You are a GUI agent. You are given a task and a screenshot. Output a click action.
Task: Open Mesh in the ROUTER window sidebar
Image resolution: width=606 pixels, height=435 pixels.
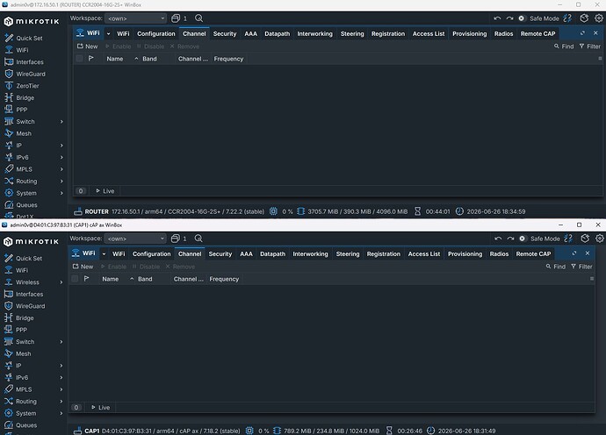[x=18, y=133]
